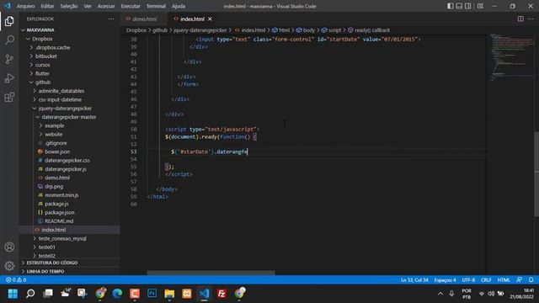Toggle bottom panel layout icon
The image size is (539, 303).
tap(459, 6)
